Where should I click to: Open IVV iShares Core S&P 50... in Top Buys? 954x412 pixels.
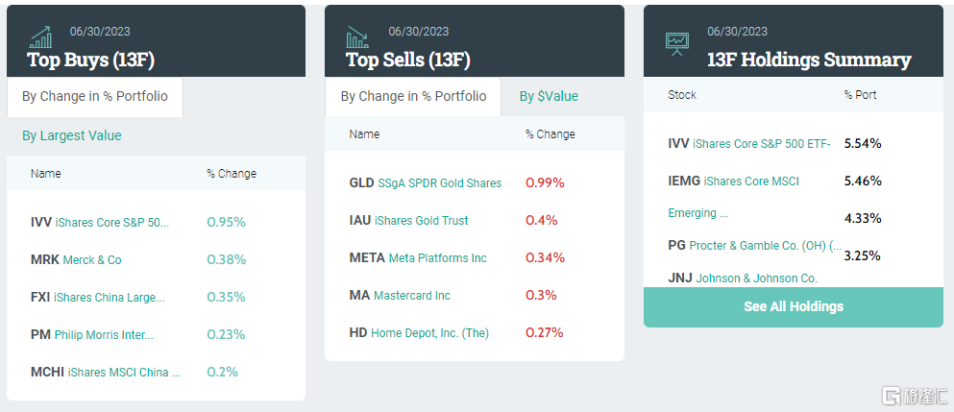pos(99,222)
